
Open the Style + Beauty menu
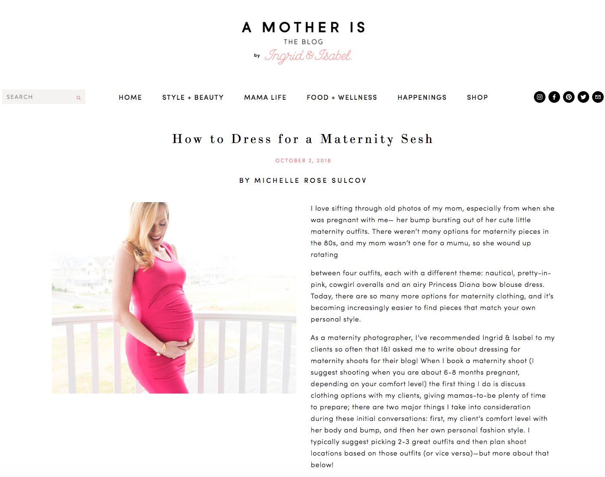tap(193, 97)
